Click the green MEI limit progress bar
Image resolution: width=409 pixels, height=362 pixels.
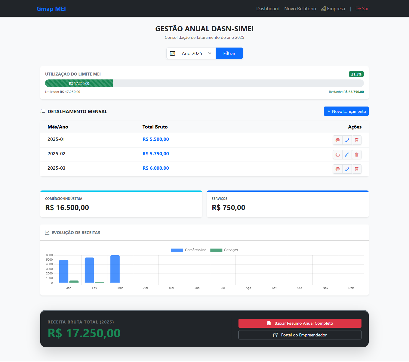coord(79,83)
